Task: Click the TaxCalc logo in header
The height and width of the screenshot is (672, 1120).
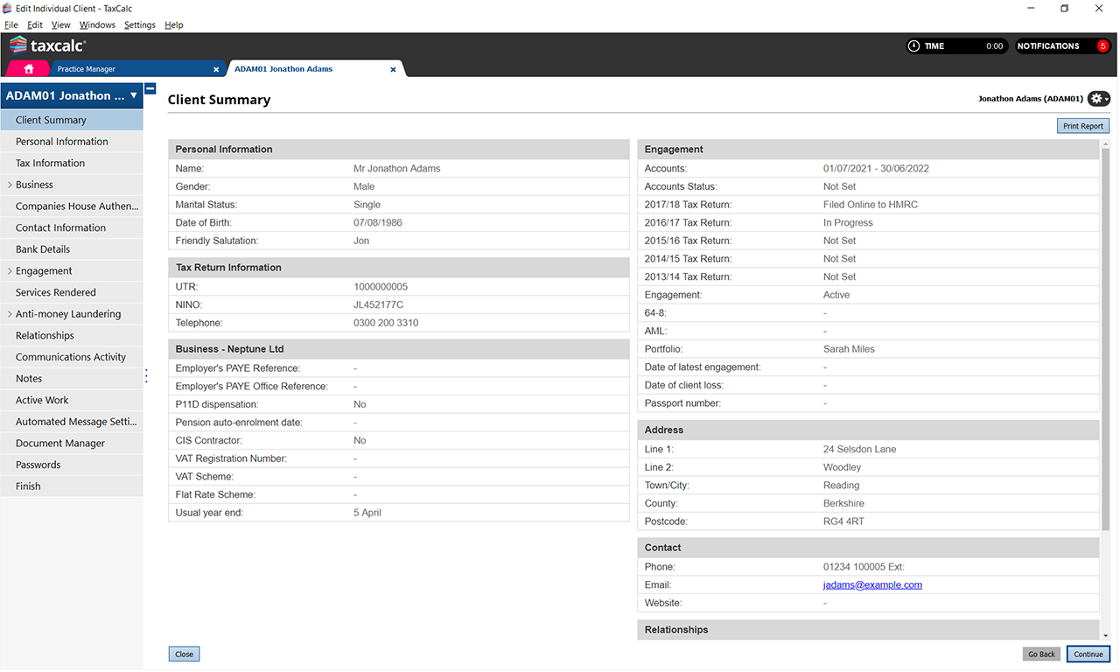Action: [47, 45]
